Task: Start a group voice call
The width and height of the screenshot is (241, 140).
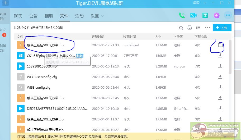Action: point(182,15)
